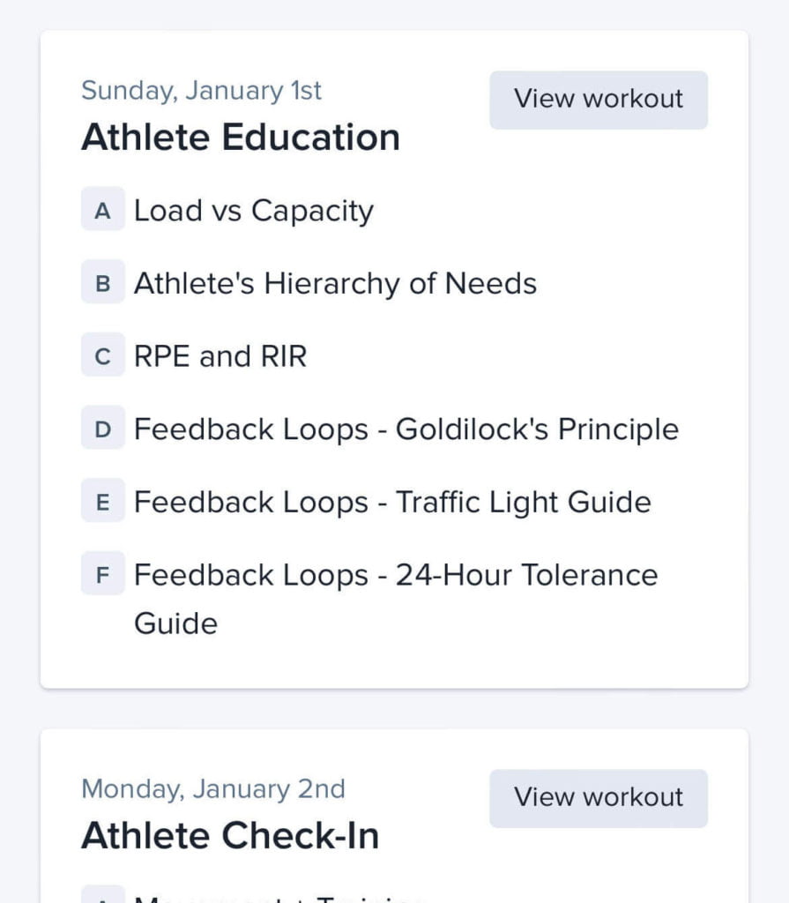Tap the E badge beside Traffic Light Guide
789x903 pixels.
click(103, 503)
